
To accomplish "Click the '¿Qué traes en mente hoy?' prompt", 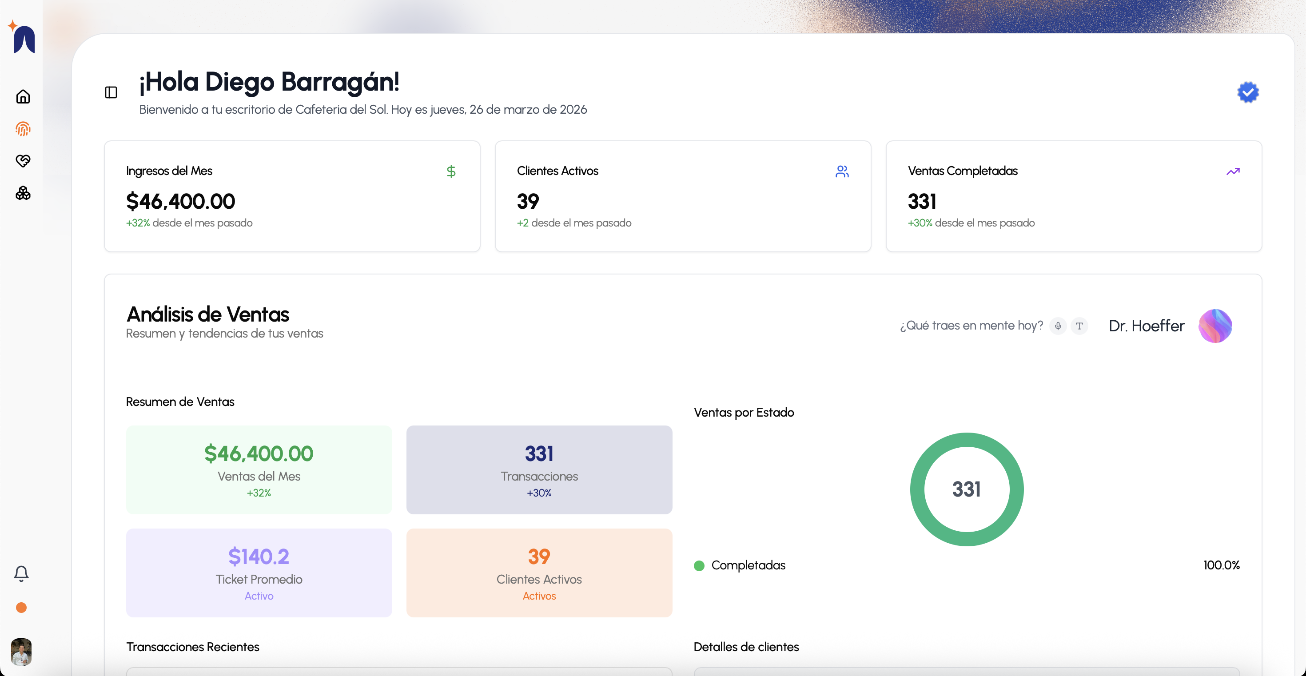I will point(971,326).
